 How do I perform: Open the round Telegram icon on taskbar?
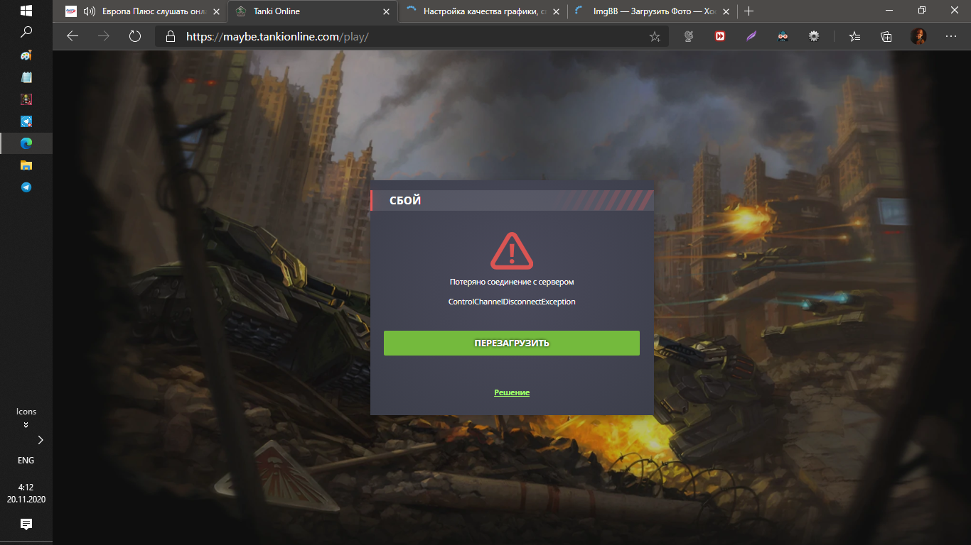click(26, 187)
